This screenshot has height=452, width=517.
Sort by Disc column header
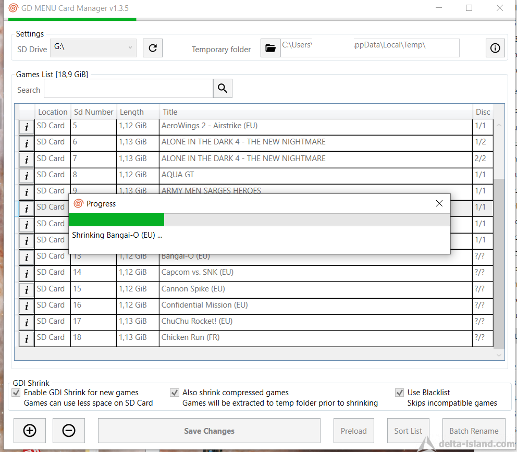click(483, 112)
